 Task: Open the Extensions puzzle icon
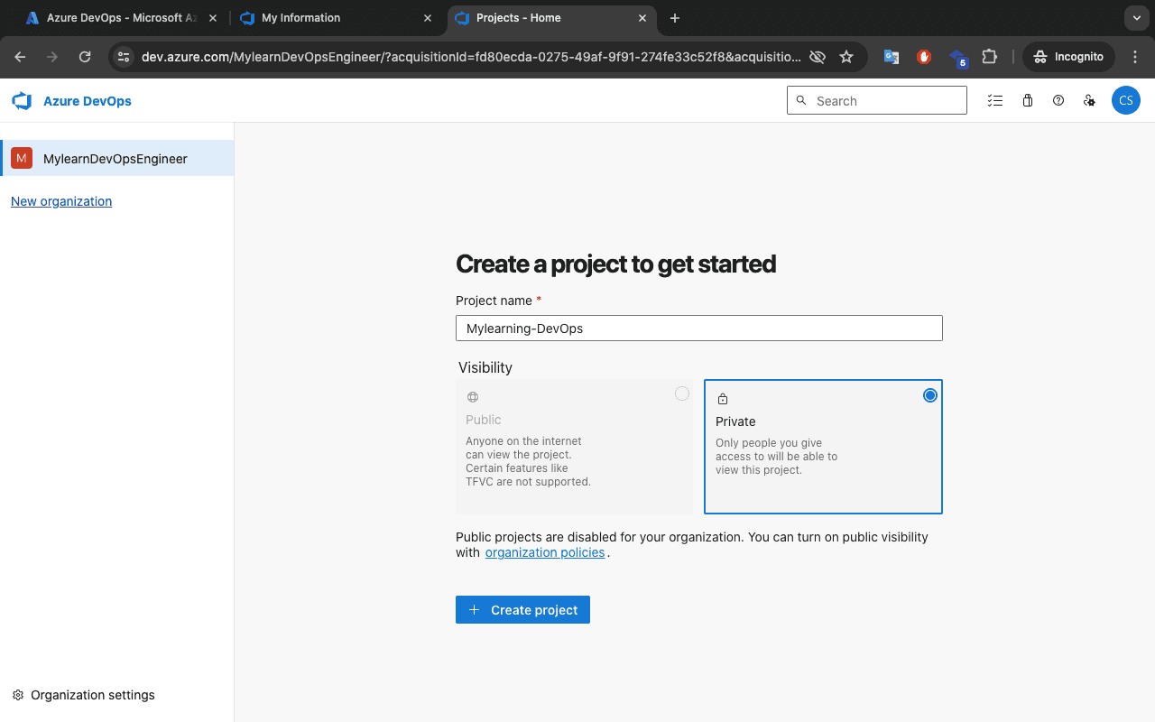tap(990, 57)
